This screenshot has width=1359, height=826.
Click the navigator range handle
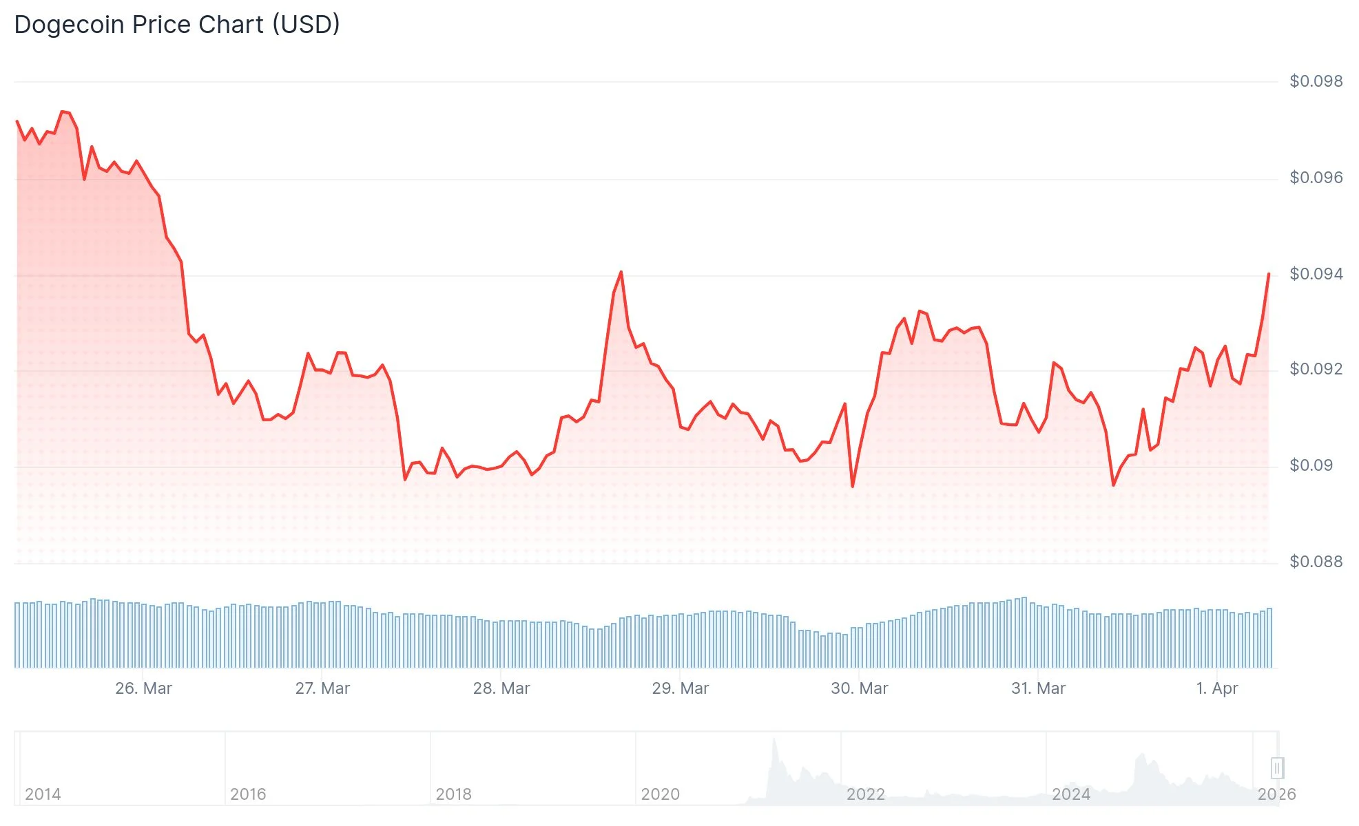click(x=1276, y=767)
